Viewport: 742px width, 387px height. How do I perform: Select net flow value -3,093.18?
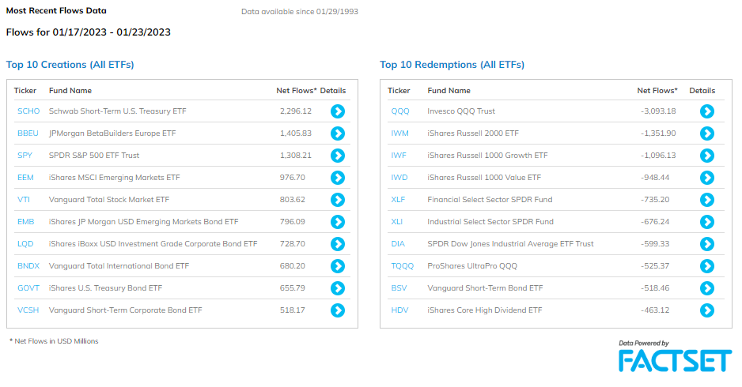click(x=658, y=111)
